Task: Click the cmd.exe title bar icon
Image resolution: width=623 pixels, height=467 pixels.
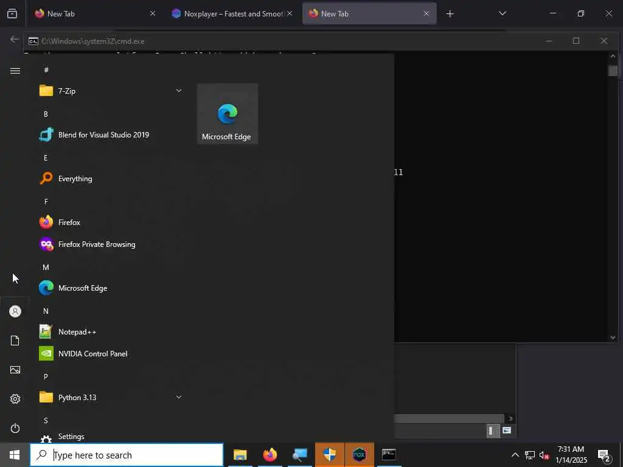Action: pyautogui.click(x=33, y=41)
